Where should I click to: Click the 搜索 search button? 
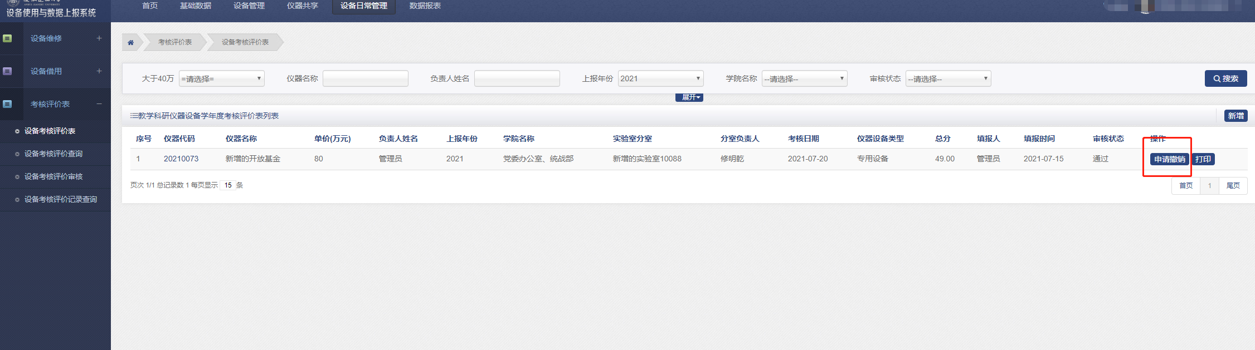[x=1225, y=79]
